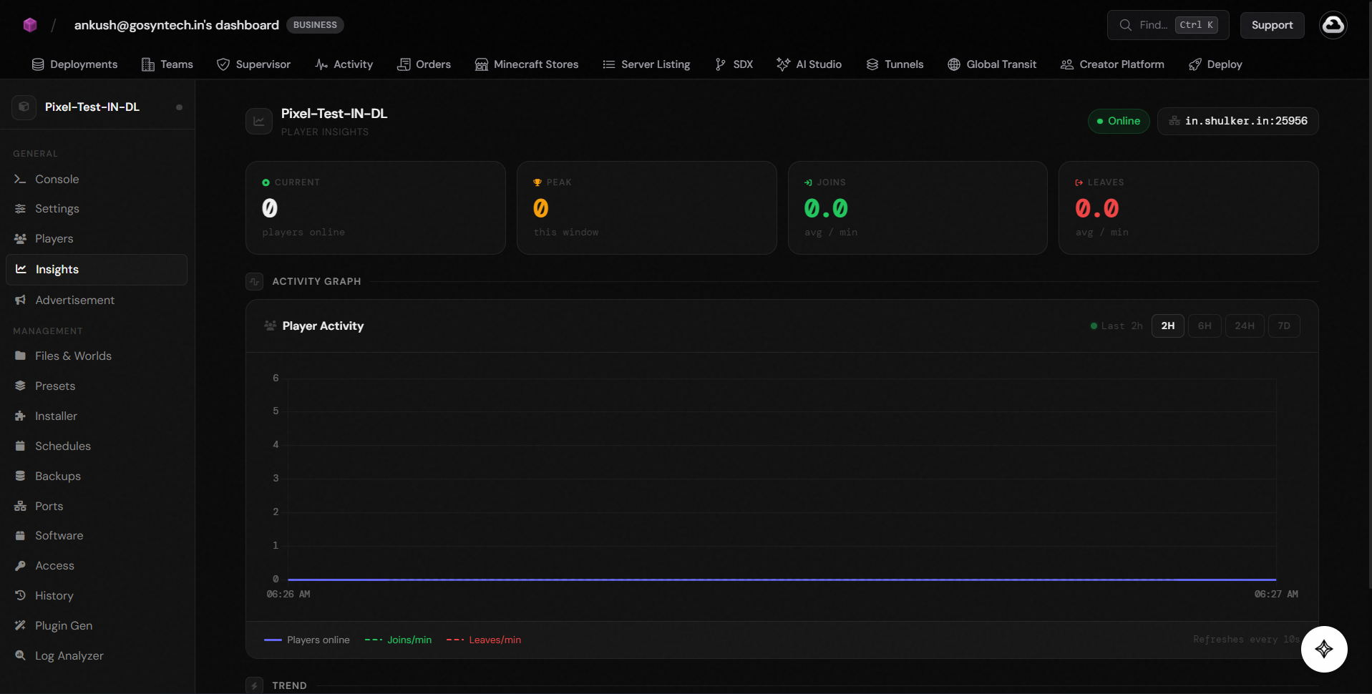
Task: Click the Files & Worlds folder icon
Action: click(20, 356)
